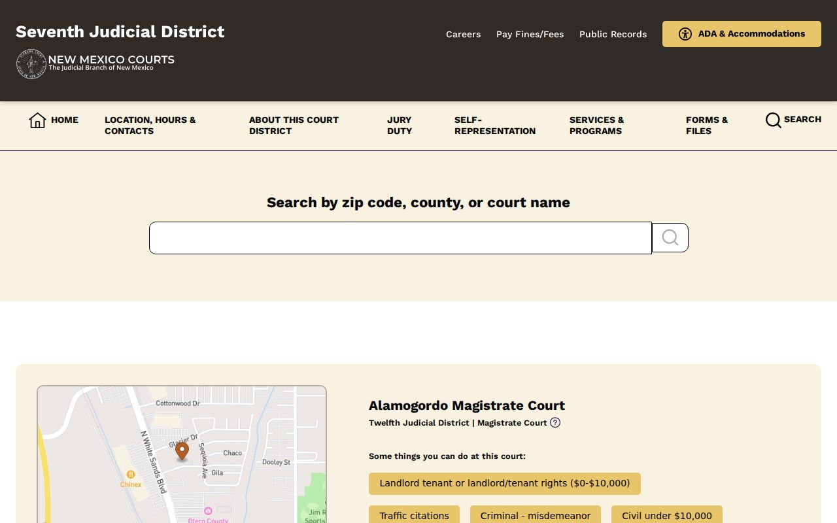
Task: Click the Alamogordo Magistrate Court heading
Action: pos(467,405)
